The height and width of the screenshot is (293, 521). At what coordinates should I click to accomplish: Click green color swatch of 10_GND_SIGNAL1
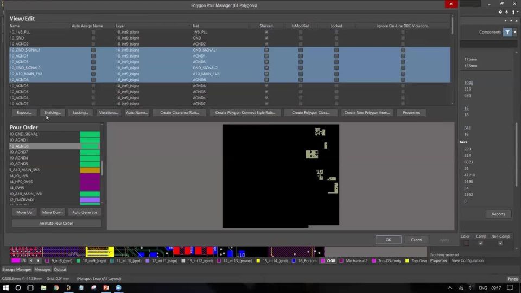tap(90, 134)
